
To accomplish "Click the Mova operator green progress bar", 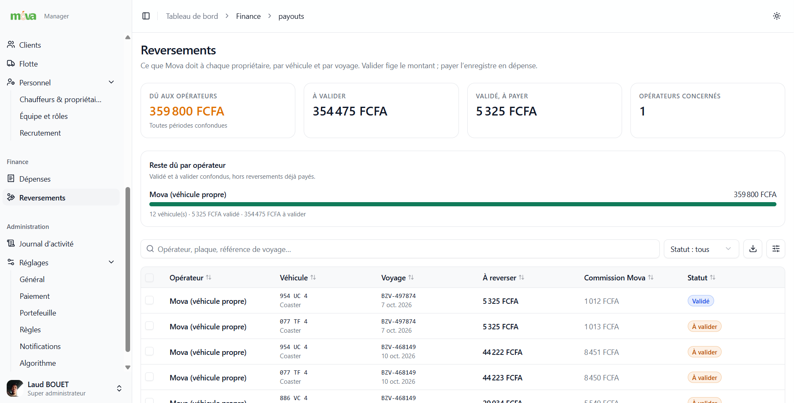I will click(x=463, y=204).
